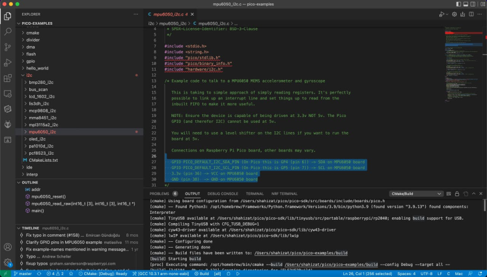Collapse the TIMELINE section
487x277 pixels.
click(32, 228)
